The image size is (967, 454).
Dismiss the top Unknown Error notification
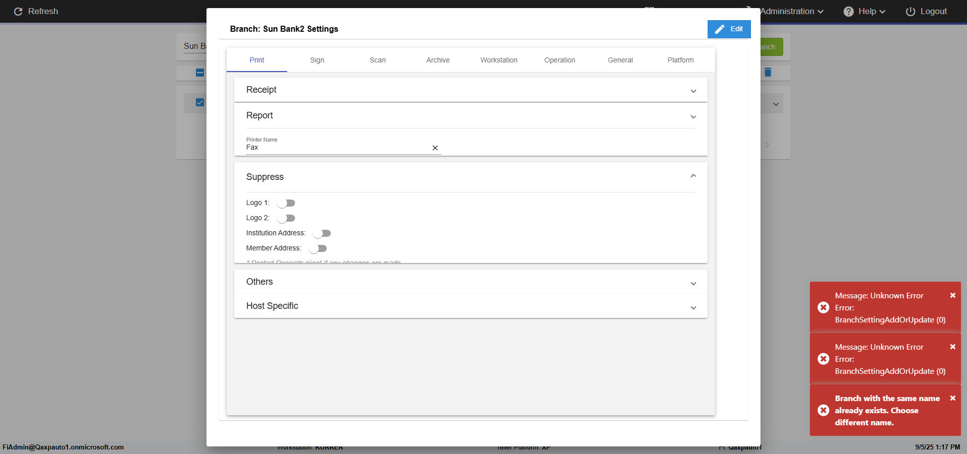point(952,296)
